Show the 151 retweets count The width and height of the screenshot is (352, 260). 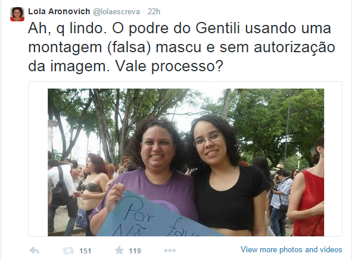click(x=85, y=251)
